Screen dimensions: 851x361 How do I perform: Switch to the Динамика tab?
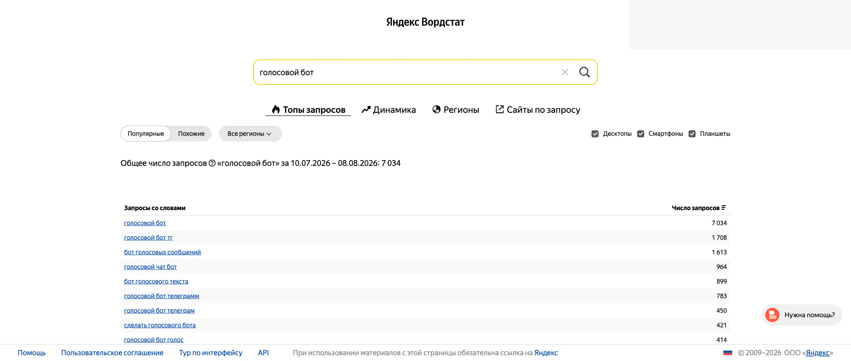coord(389,110)
